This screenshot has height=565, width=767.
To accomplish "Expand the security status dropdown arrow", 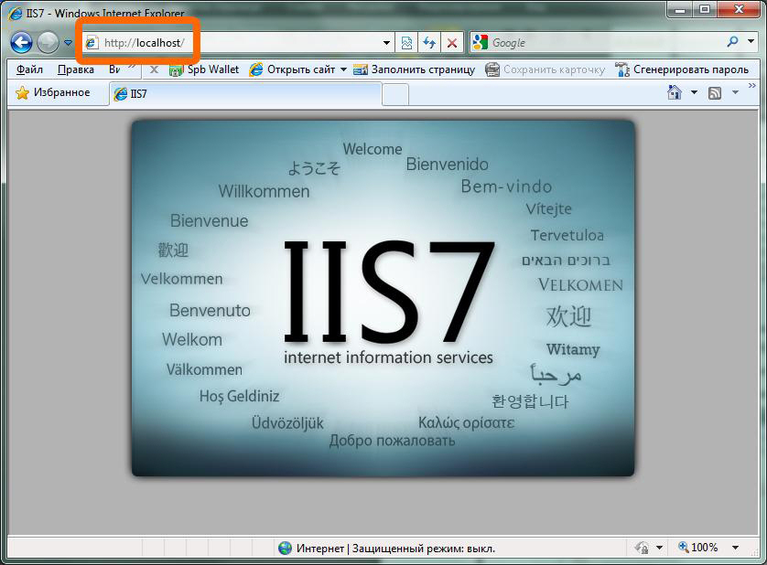I will (x=659, y=548).
